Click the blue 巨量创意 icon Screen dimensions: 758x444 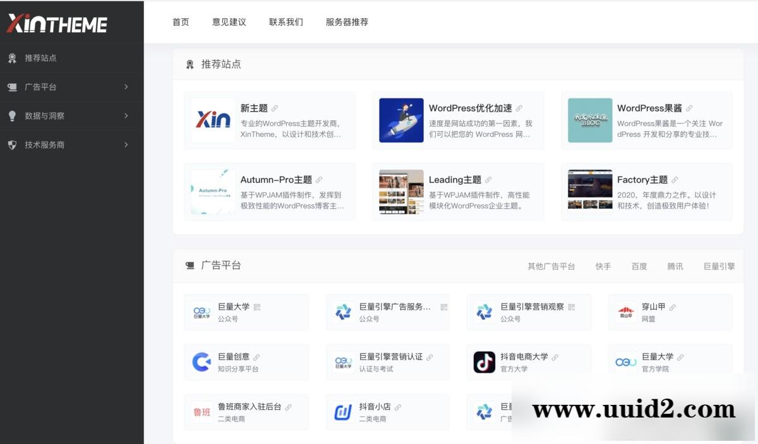tap(201, 362)
